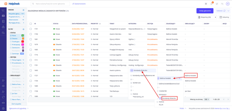Viewport: 232px width, 111px height.
Task: Click Jan Stan in OBSŁUGUJĄCY column
Action: click(188, 91)
